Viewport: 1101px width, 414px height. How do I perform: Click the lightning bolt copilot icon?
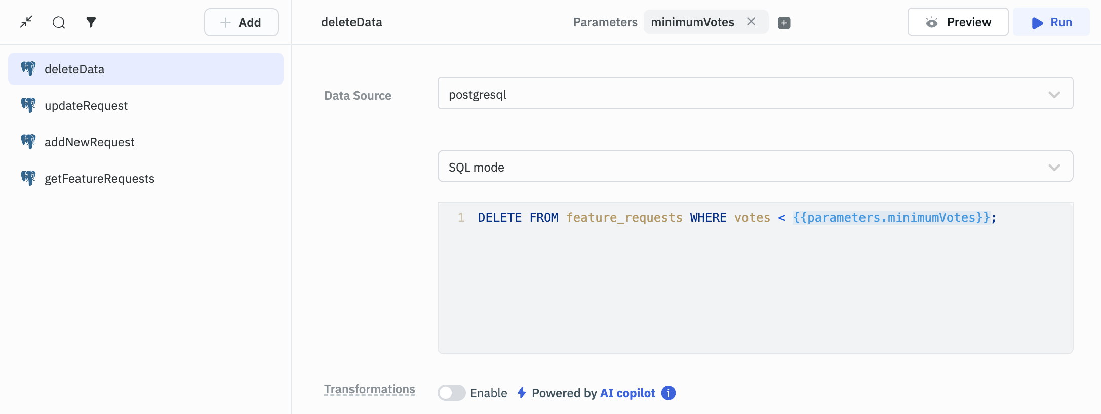(x=522, y=393)
